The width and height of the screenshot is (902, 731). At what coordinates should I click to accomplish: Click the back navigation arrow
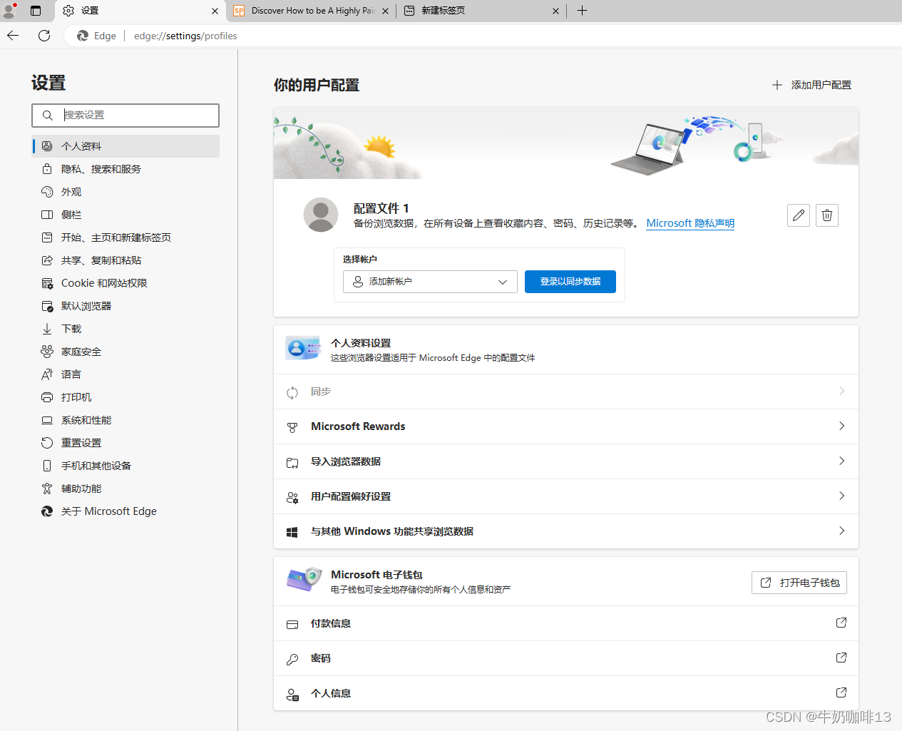tap(13, 36)
